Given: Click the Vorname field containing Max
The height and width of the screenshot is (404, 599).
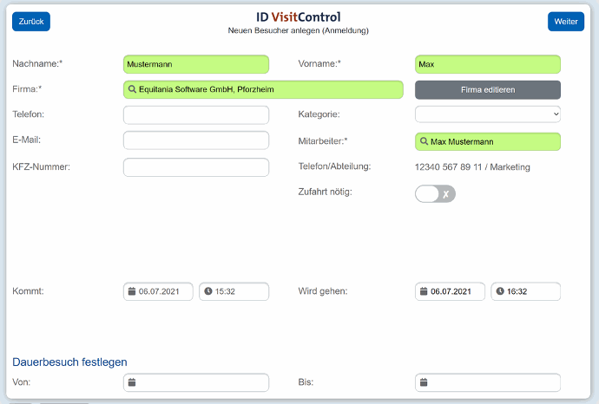Looking at the screenshot, I should coord(488,64).
